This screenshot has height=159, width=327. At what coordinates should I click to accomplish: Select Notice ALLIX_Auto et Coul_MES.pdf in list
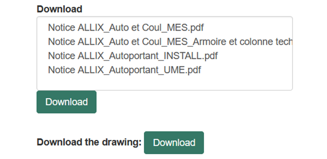pyautogui.click(x=165, y=27)
